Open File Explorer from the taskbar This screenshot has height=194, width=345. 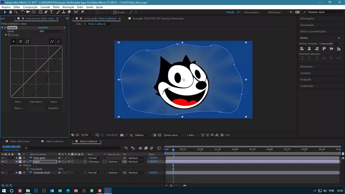28,191
